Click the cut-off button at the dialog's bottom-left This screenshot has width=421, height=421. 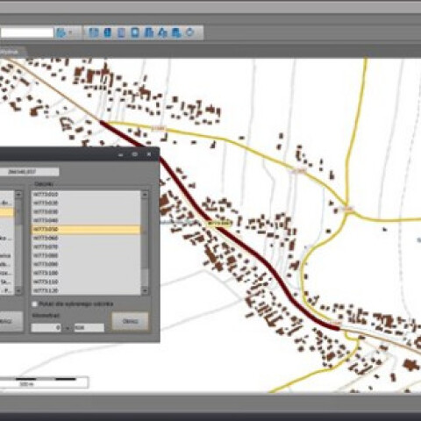[x=11, y=321]
